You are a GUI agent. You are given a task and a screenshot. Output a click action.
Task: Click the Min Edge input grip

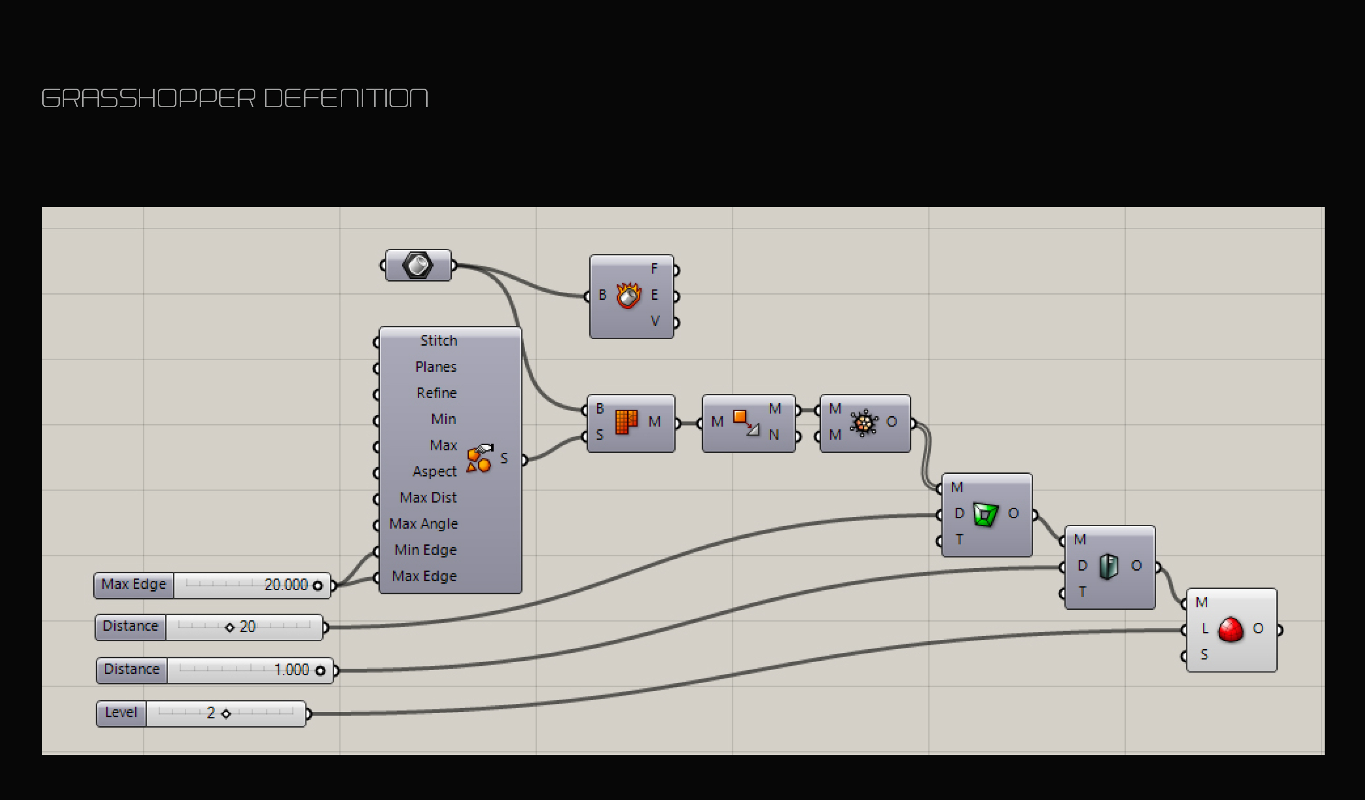(377, 552)
